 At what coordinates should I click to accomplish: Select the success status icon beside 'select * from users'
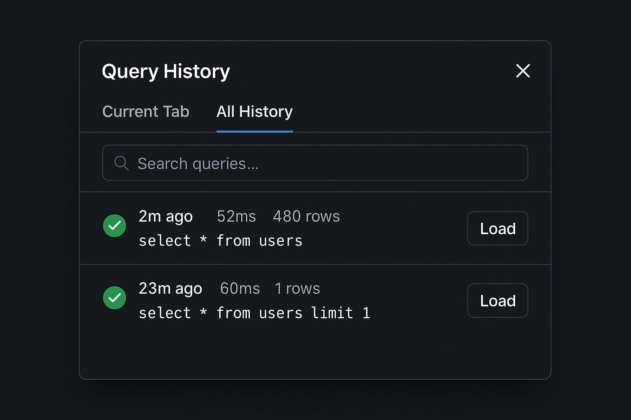pyautogui.click(x=114, y=226)
